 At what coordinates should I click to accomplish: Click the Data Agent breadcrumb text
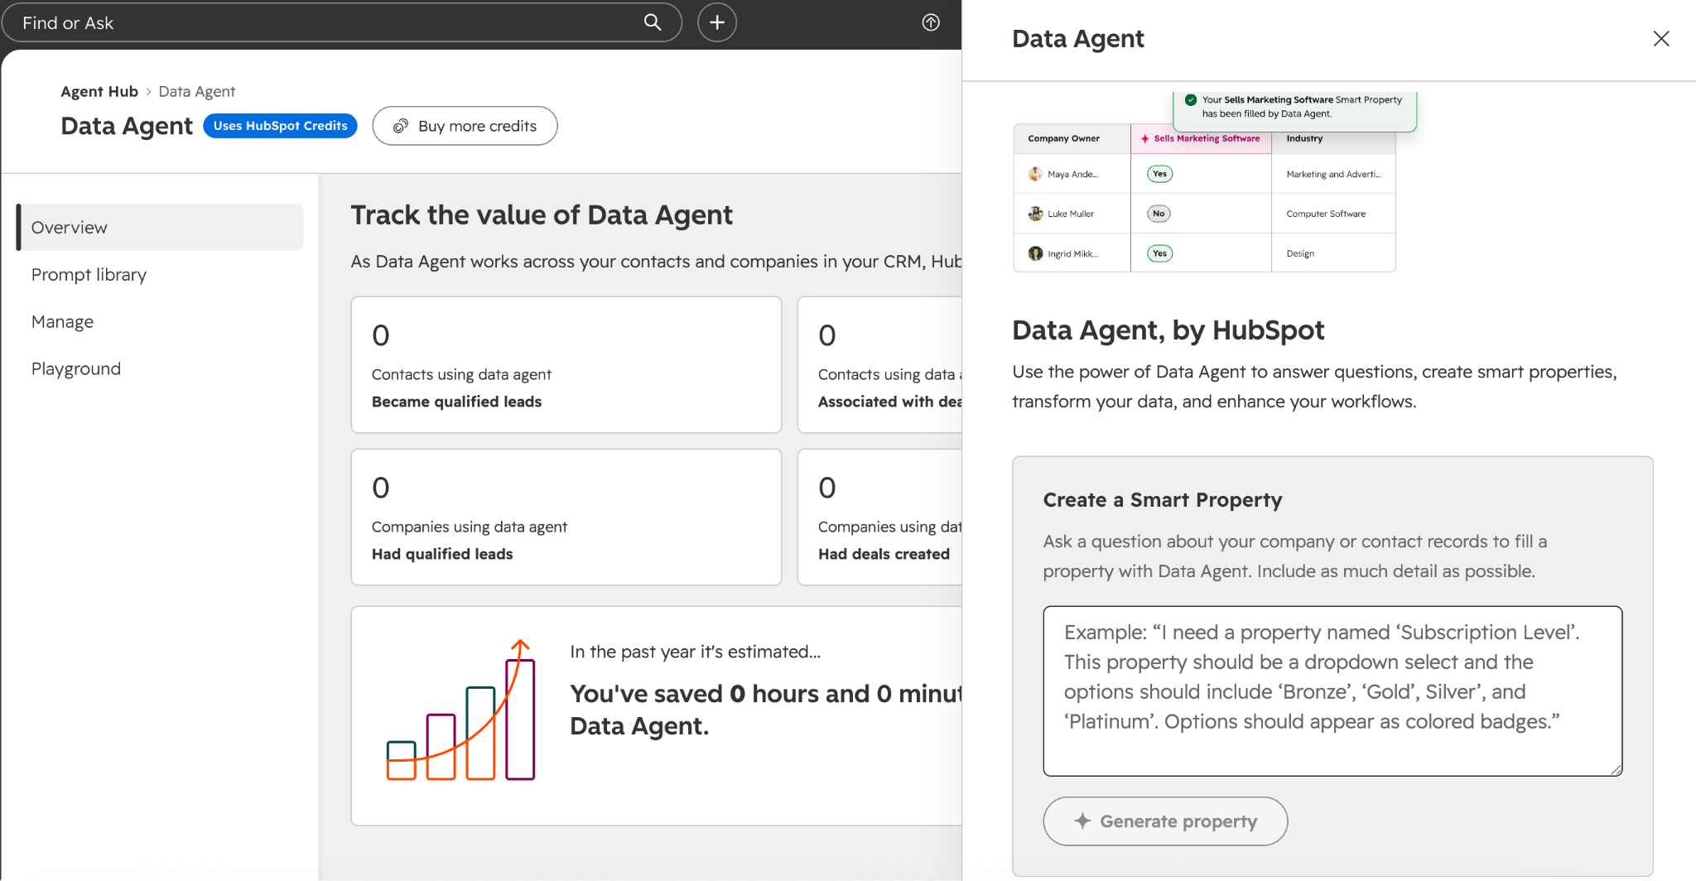197,91
